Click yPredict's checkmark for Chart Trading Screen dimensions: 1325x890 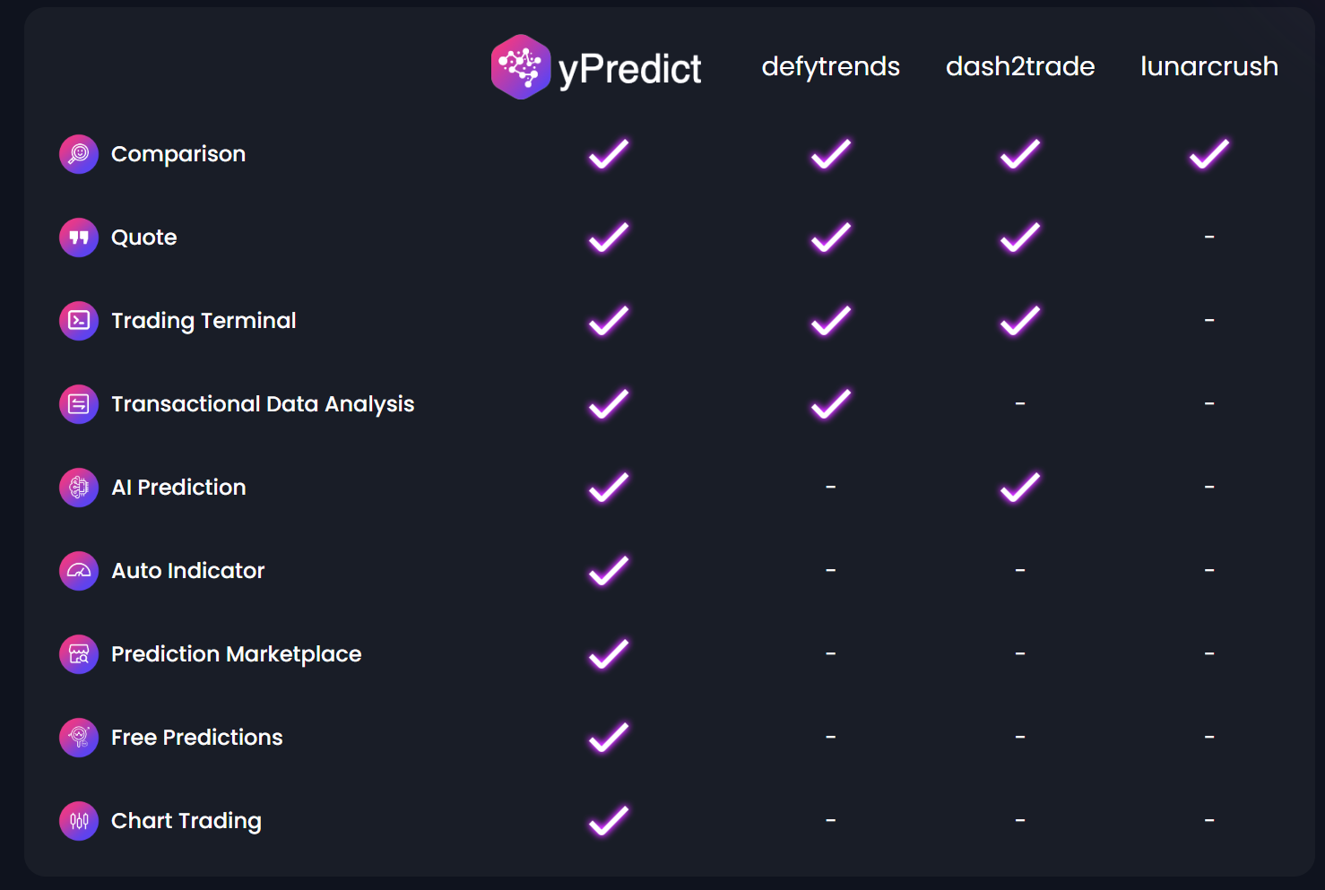609,820
